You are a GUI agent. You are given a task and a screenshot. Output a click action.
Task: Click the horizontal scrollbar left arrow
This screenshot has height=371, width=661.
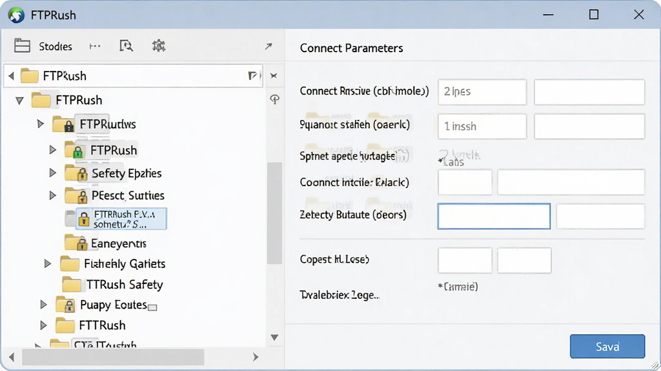click(12, 357)
